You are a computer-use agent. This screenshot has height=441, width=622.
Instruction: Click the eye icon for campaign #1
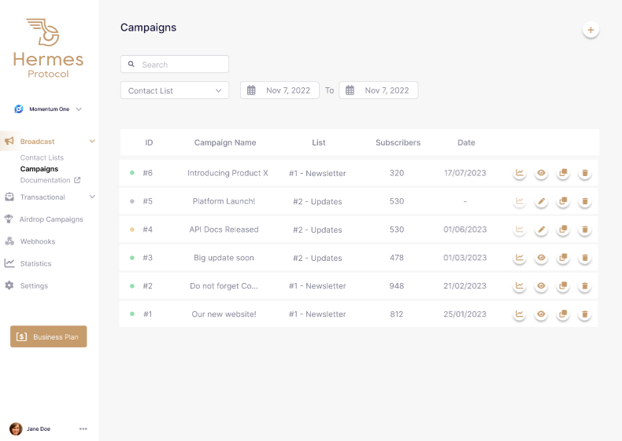click(x=541, y=314)
